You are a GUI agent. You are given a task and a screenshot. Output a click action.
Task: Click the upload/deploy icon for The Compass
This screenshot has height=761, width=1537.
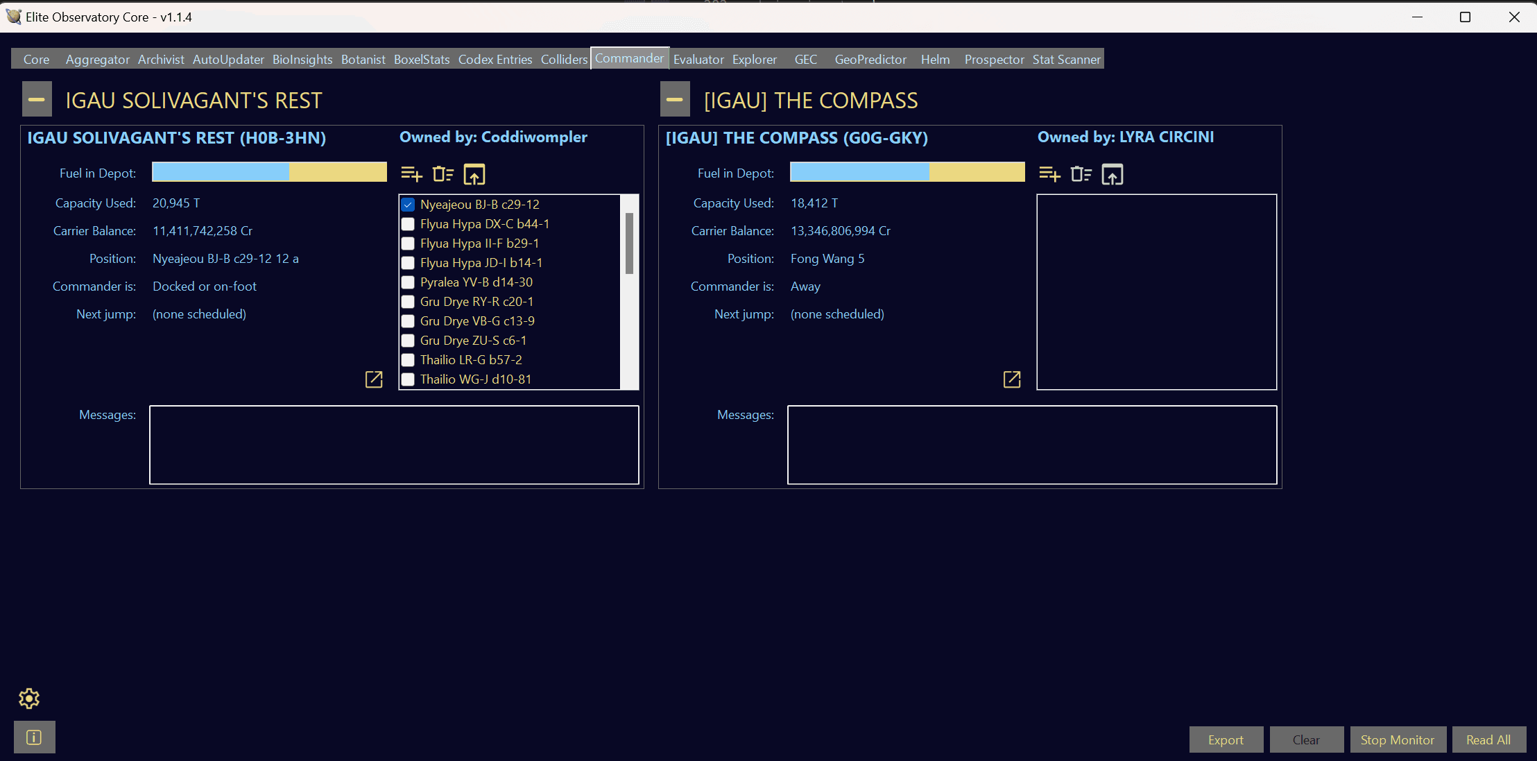[x=1112, y=173]
